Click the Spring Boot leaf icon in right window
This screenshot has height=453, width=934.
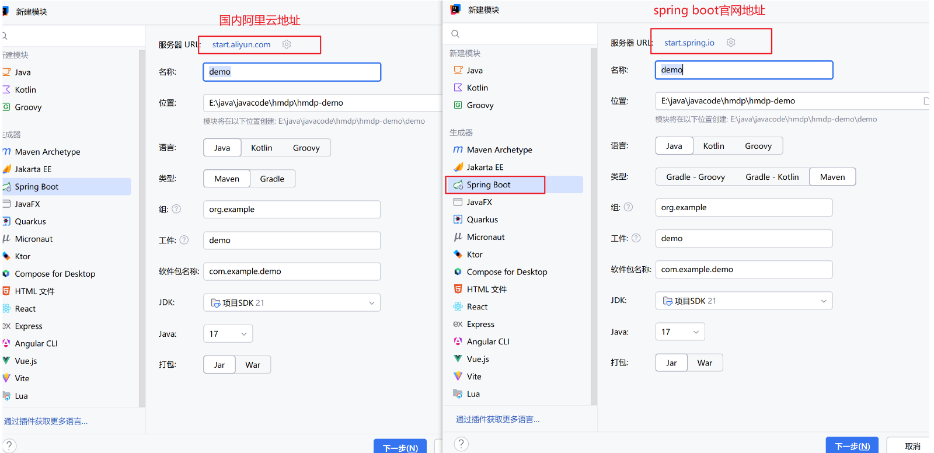[x=458, y=184]
